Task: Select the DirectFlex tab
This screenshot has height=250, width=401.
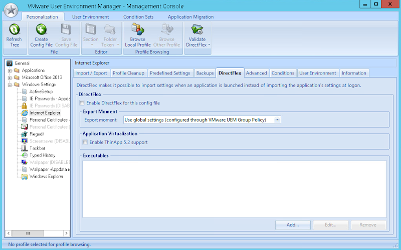Action: click(x=230, y=73)
